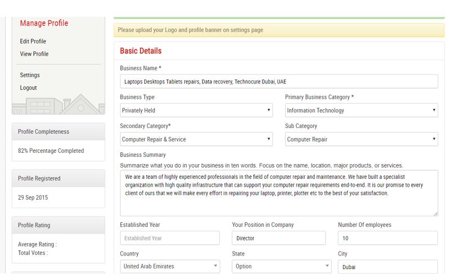Click View Profile in sidebar
The image size is (449, 277).
click(34, 54)
